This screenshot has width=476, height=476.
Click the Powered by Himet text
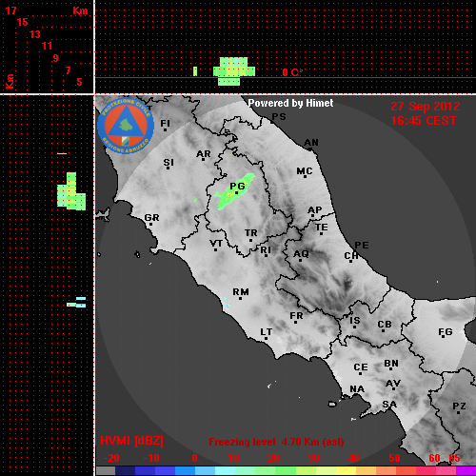[290, 103]
